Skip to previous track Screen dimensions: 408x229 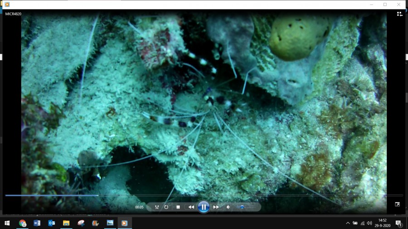pyautogui.click(x=191, y=207)
